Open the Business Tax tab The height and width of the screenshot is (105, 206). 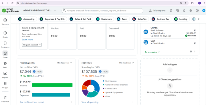(161, 19)
